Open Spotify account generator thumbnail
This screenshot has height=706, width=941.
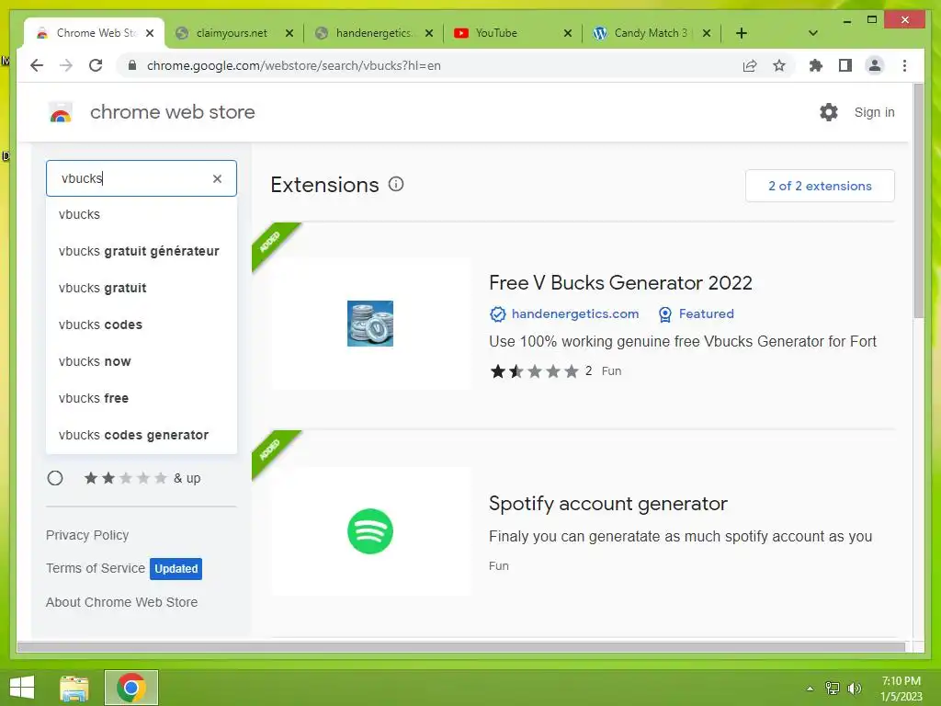tap(370, 531)
